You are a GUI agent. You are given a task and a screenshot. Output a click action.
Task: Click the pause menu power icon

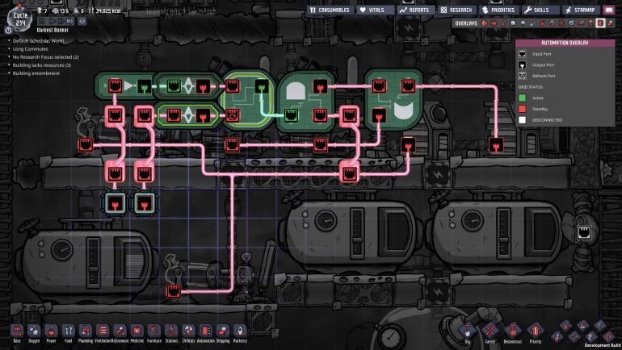[x=8, y=30]
